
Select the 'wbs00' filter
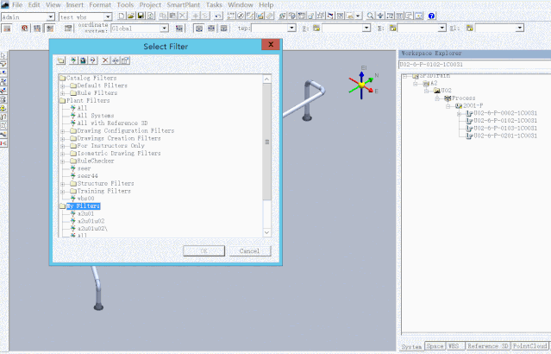85,199
